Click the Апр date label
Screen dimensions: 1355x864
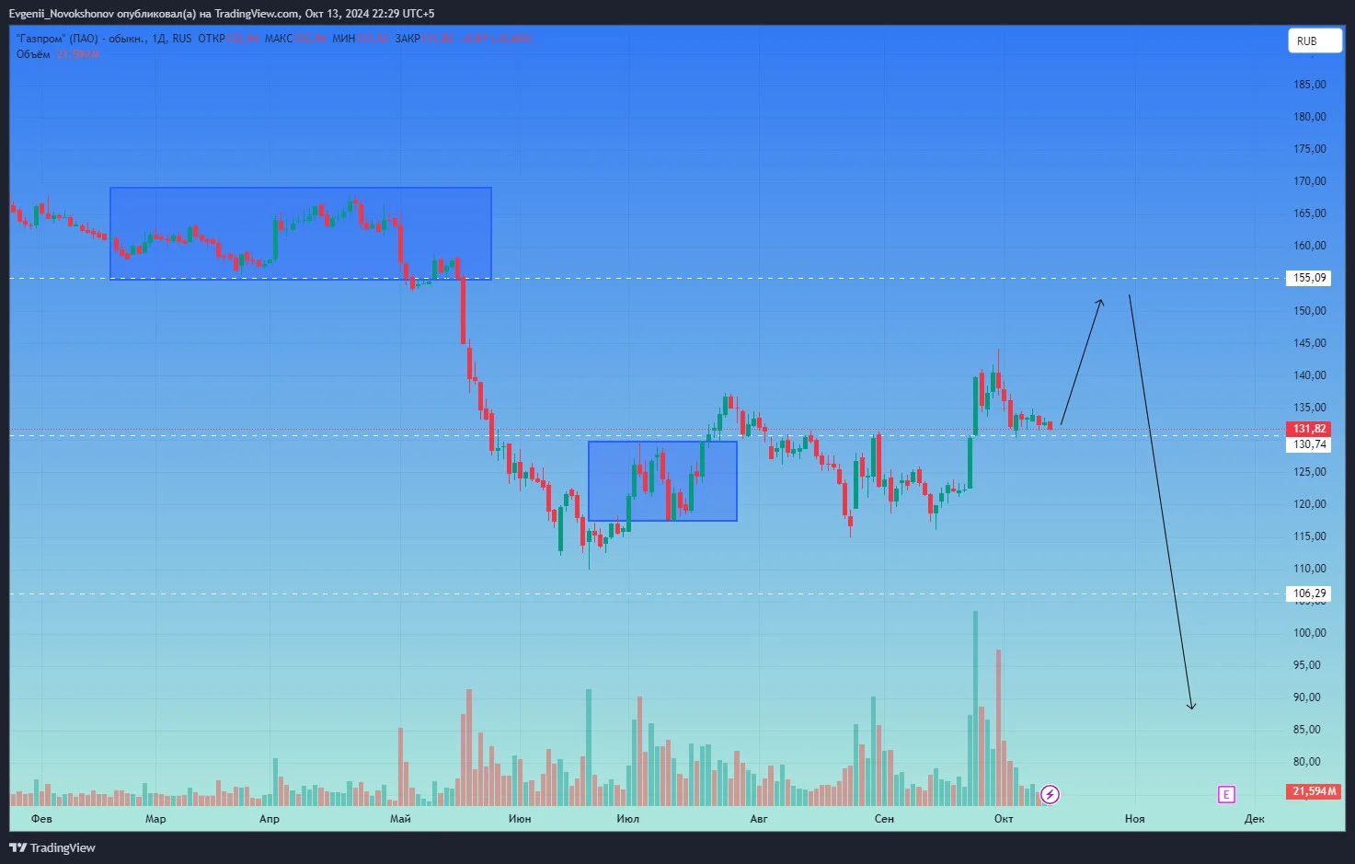tap(270, 819)
